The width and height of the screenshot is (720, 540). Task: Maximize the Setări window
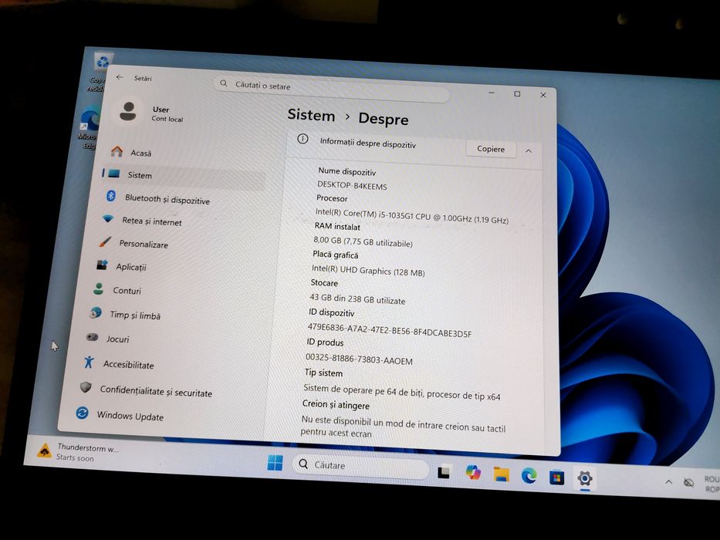[x=518, y=93]
